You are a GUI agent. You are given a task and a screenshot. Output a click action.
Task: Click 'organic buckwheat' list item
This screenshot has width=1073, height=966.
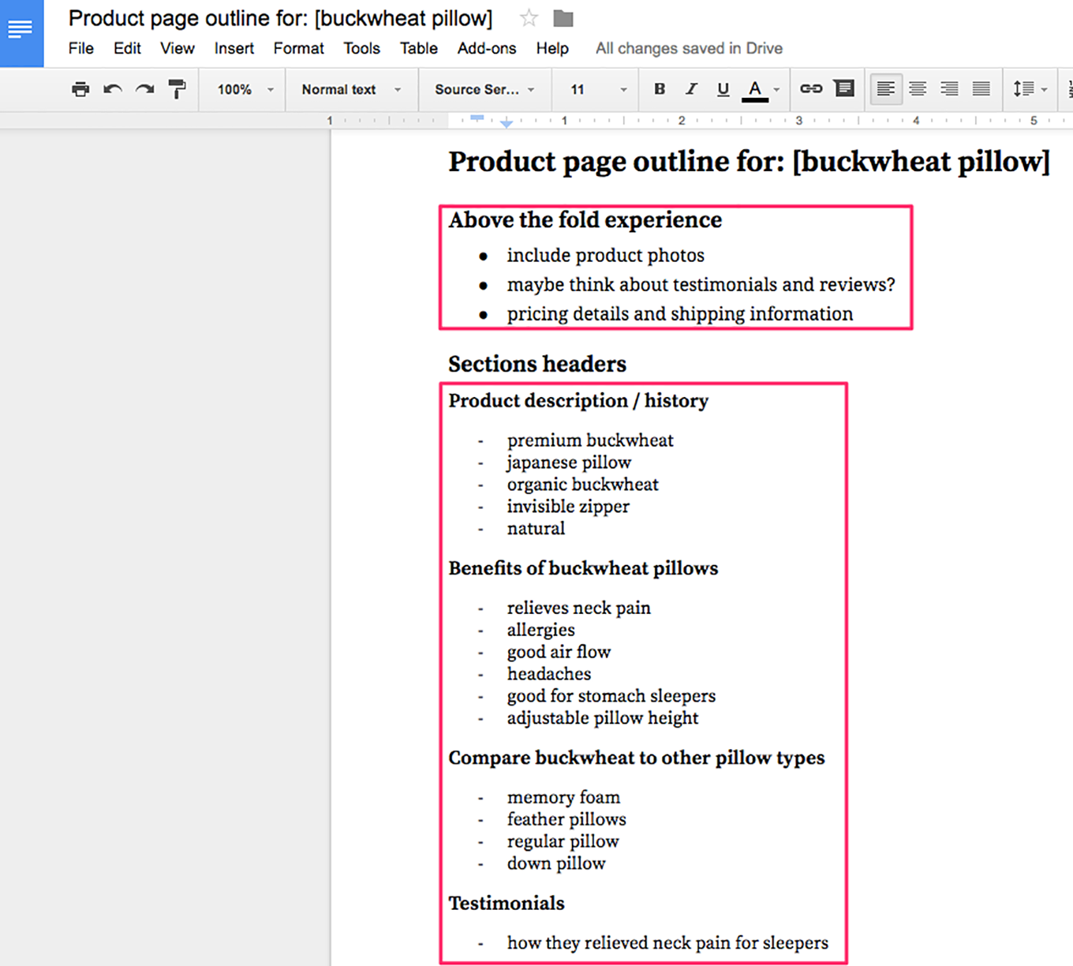click(x=582, y=485)
